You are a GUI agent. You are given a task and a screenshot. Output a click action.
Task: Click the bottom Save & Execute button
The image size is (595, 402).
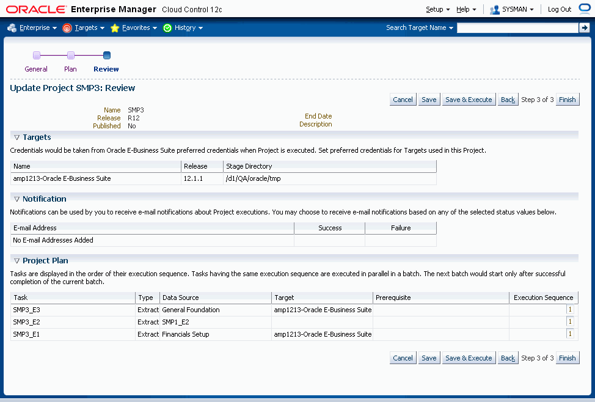pyautogui.click(x=469, y=358)
